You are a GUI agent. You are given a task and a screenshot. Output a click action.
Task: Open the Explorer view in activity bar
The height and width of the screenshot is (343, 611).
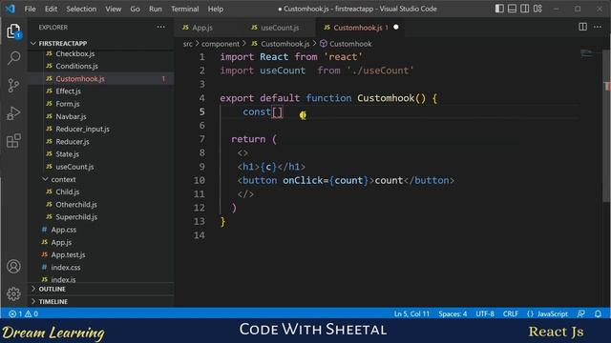[13, 31]
